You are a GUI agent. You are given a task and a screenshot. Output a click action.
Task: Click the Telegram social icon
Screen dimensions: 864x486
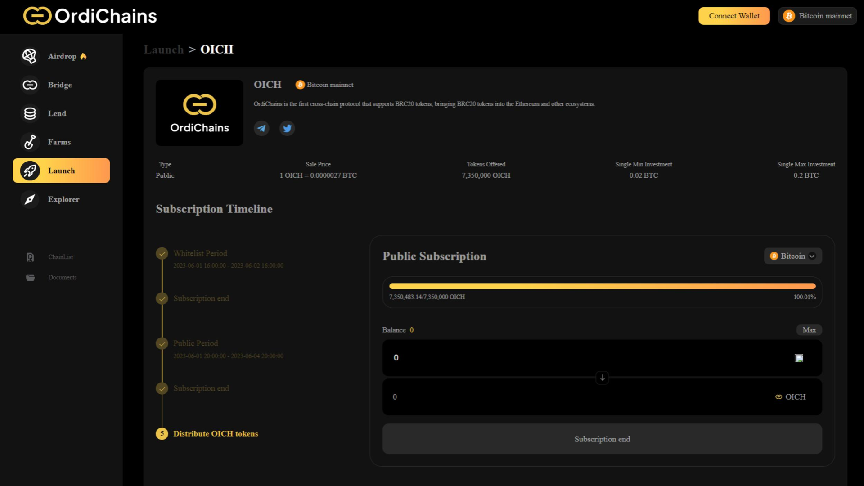tap(261, 128)
